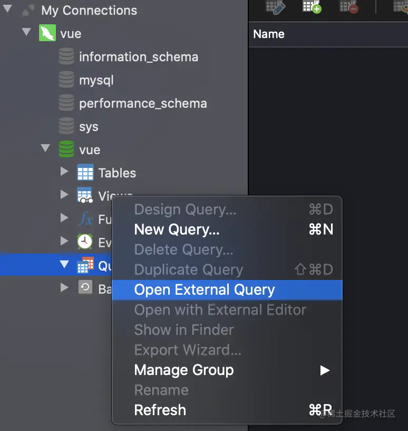
Task: Select the sys database icon
Action: pyautogui.click(x=66, y=126)
